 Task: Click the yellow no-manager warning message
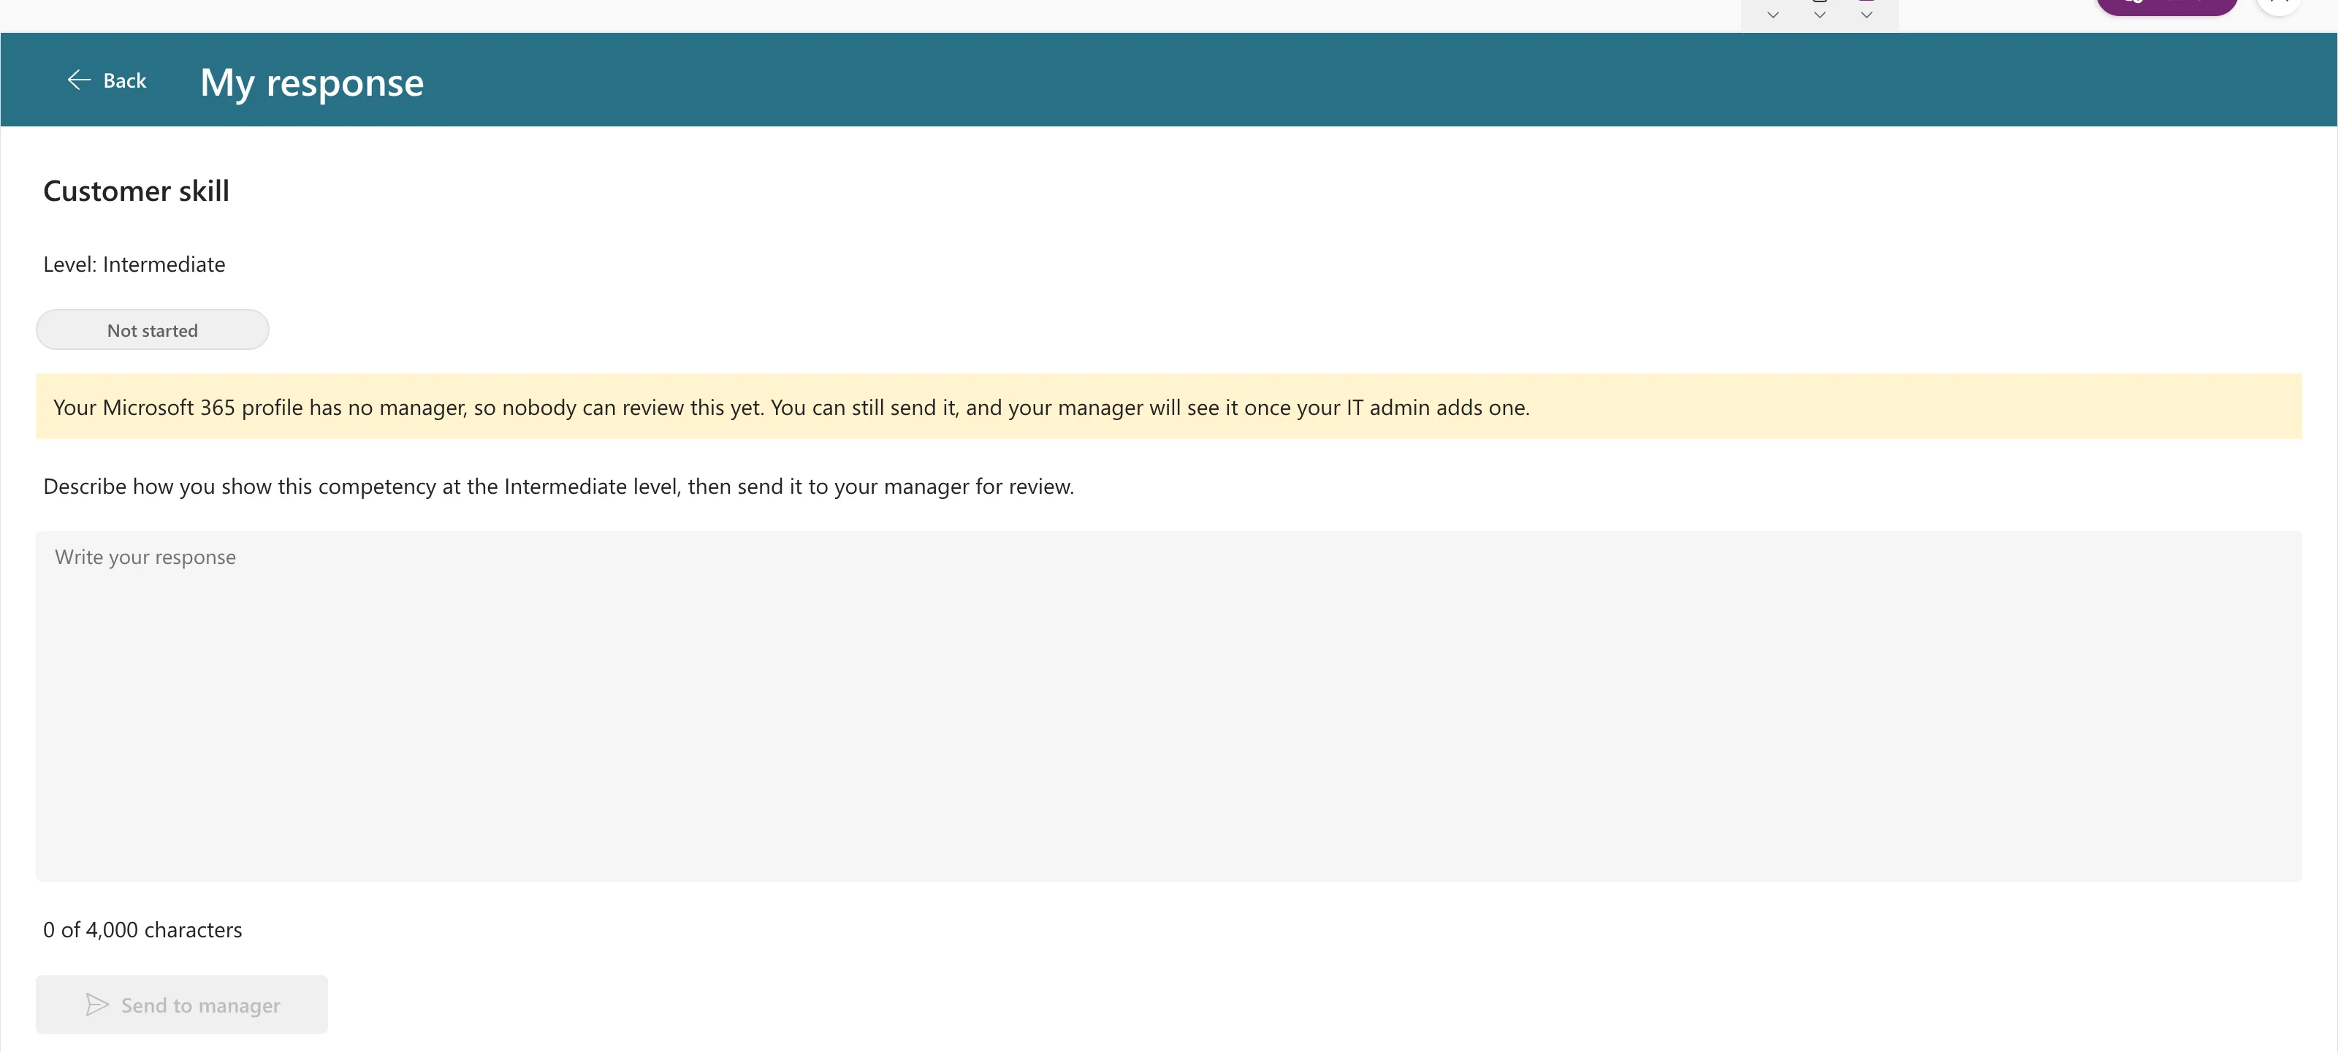point(1168,407)
